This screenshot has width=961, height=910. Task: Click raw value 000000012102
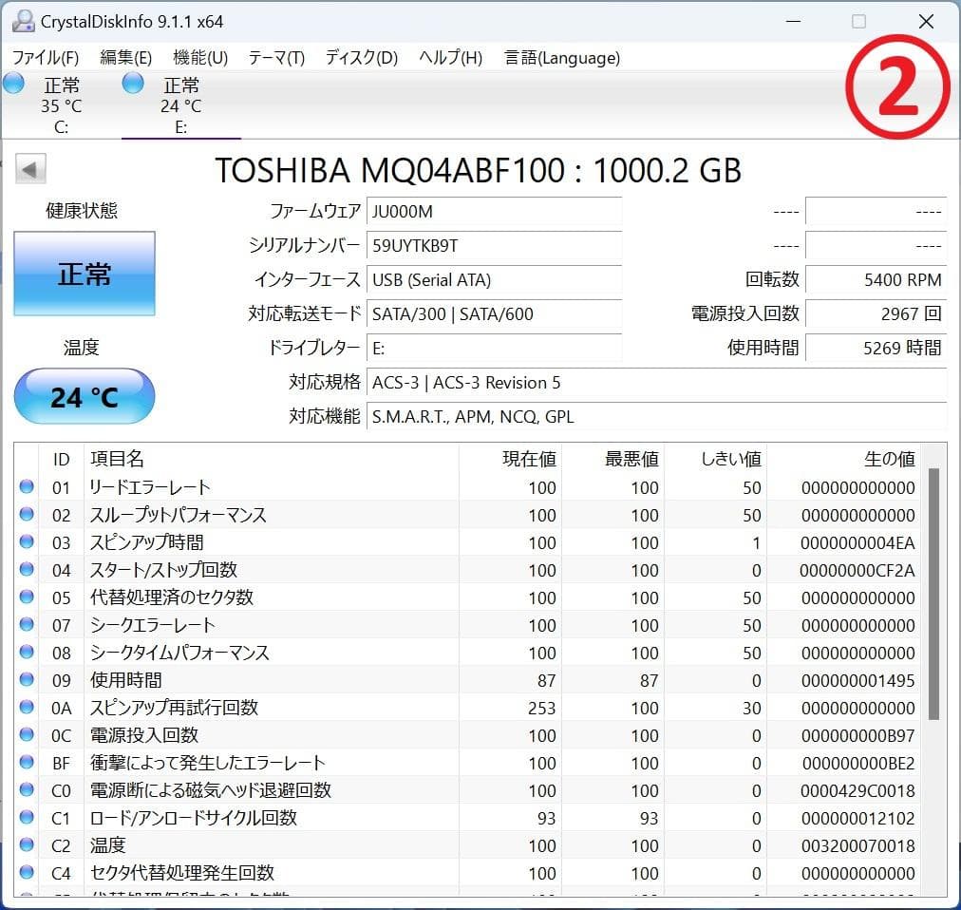click(858, 819)
